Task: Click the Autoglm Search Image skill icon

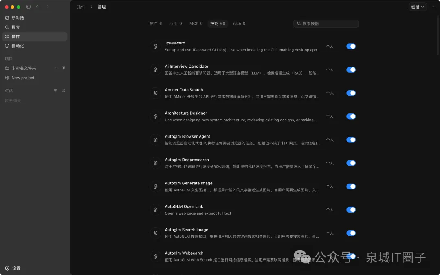Action: [x=156, y=233]
